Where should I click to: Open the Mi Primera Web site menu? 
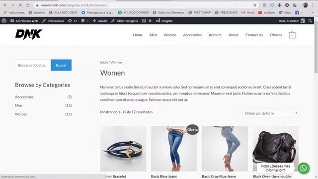click(24, 21)
